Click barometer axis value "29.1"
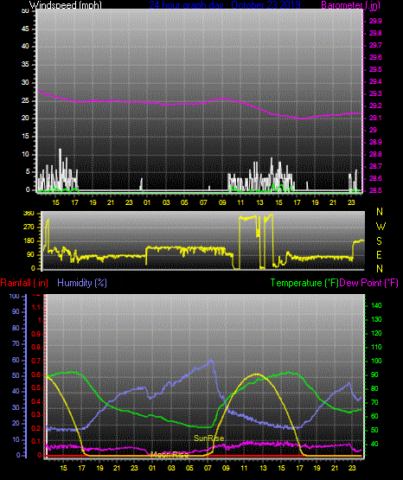Viewport: 403px width, 480px height. (375, 118)
